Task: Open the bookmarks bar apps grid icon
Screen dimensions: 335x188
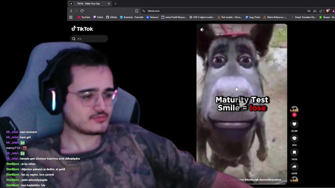Action: click(x=71, y=17)
